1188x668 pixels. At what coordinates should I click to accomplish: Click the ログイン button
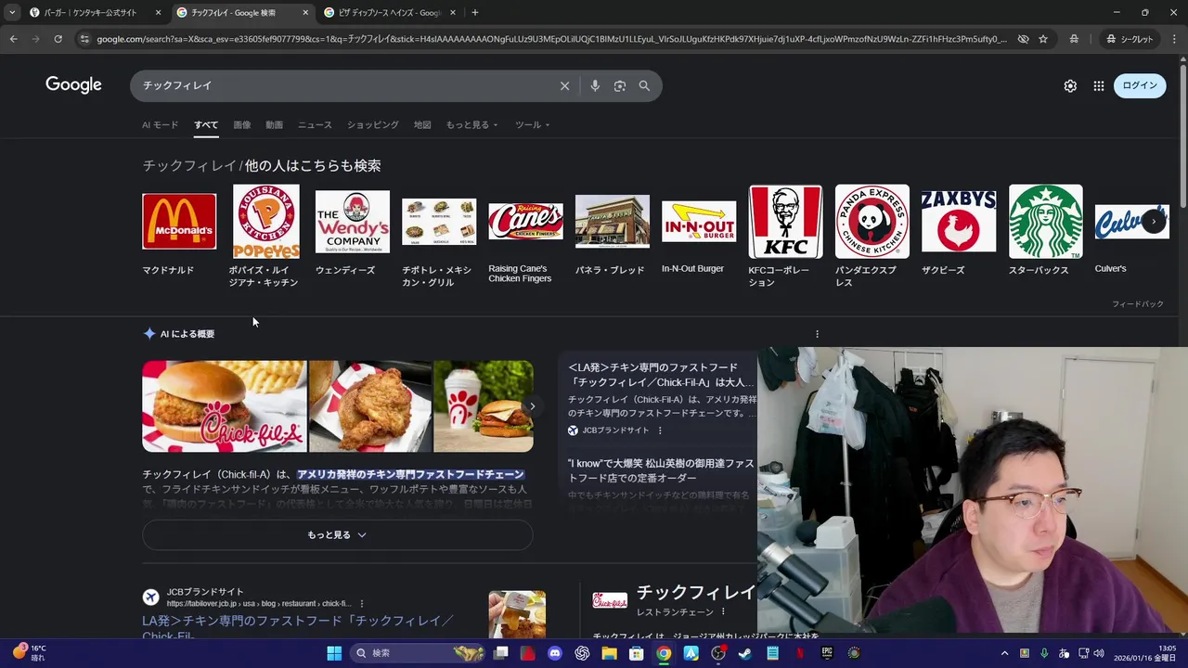click(1140, 85)
